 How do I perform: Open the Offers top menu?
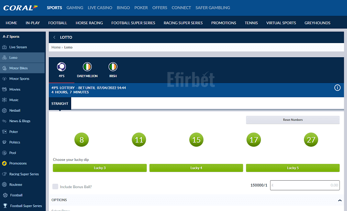click(x=159, y=8)
